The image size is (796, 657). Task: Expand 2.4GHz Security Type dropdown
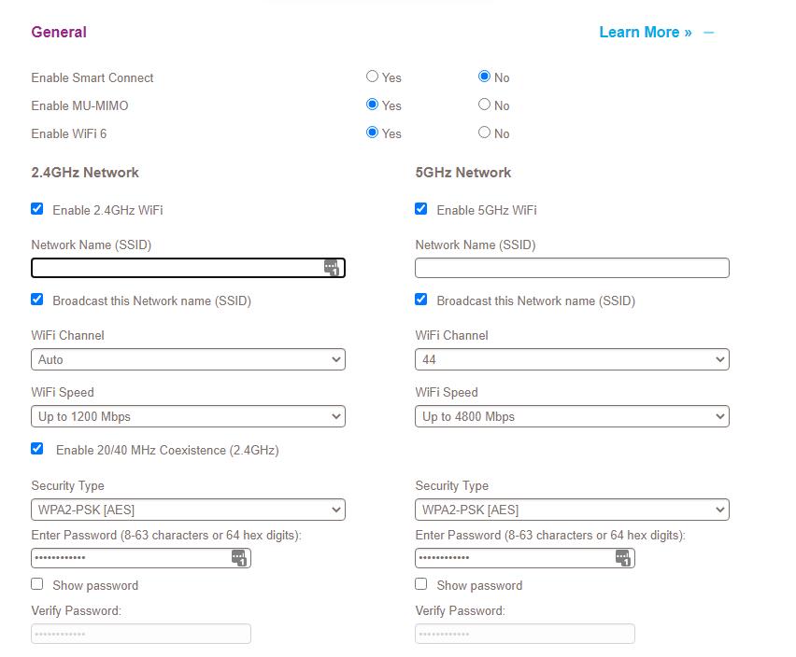click(188, 510)
